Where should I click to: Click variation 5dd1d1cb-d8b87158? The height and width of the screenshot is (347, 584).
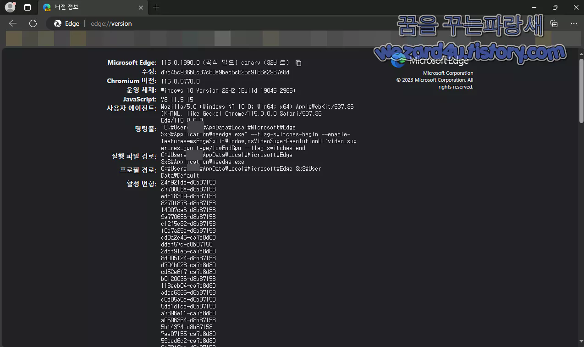pyautogui.click(x=188, y=306)
